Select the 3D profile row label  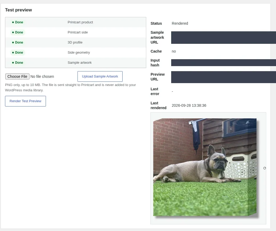(75, 42)
